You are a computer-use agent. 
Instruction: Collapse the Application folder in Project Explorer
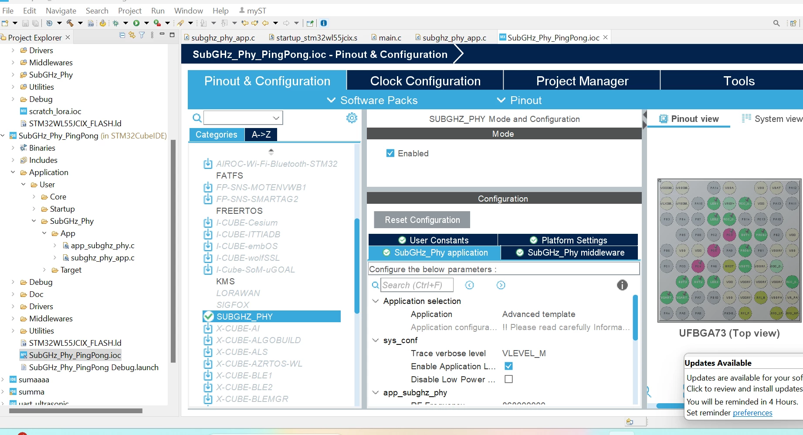(x=13, y=172)
